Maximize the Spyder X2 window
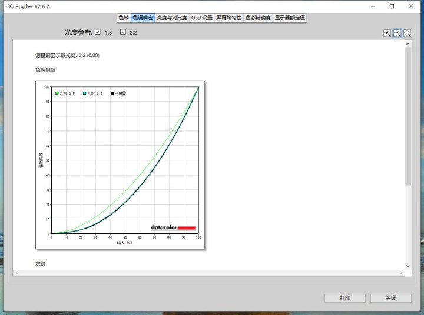The width and height of the screenshot is (424, 315). [392, 6]
